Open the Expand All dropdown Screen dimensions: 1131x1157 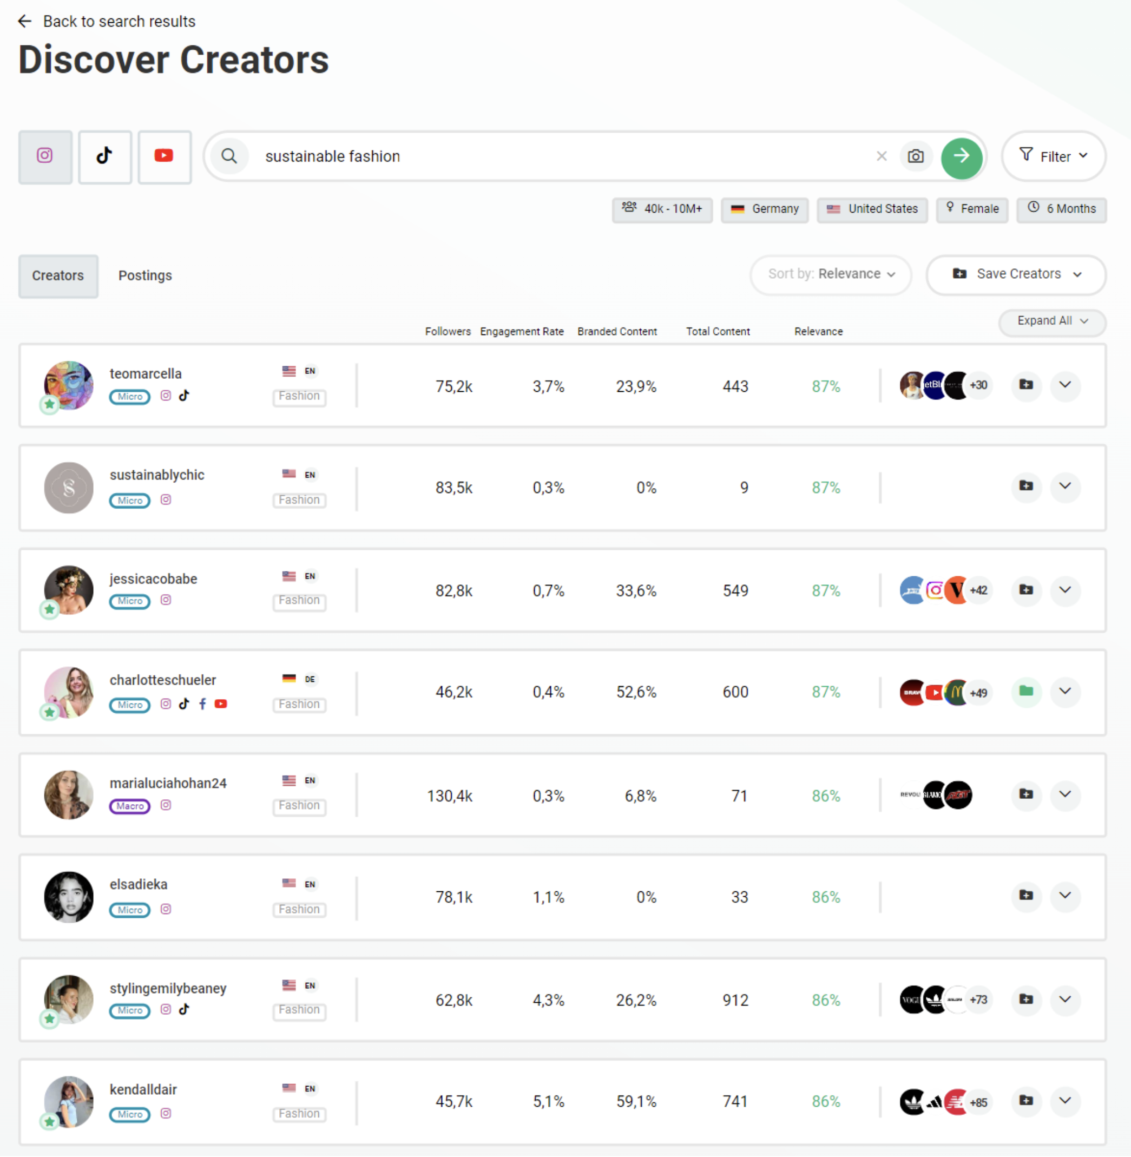click(x=1051, y=321)
